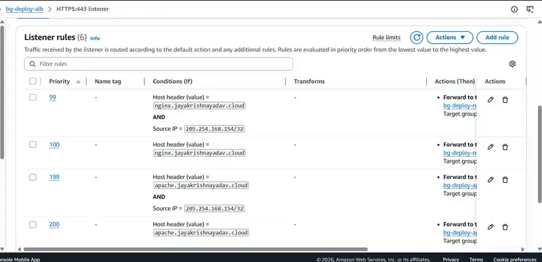Open target group link in rule 200
The height and width of the screenshot is (262, 542).
coord(460,232)
